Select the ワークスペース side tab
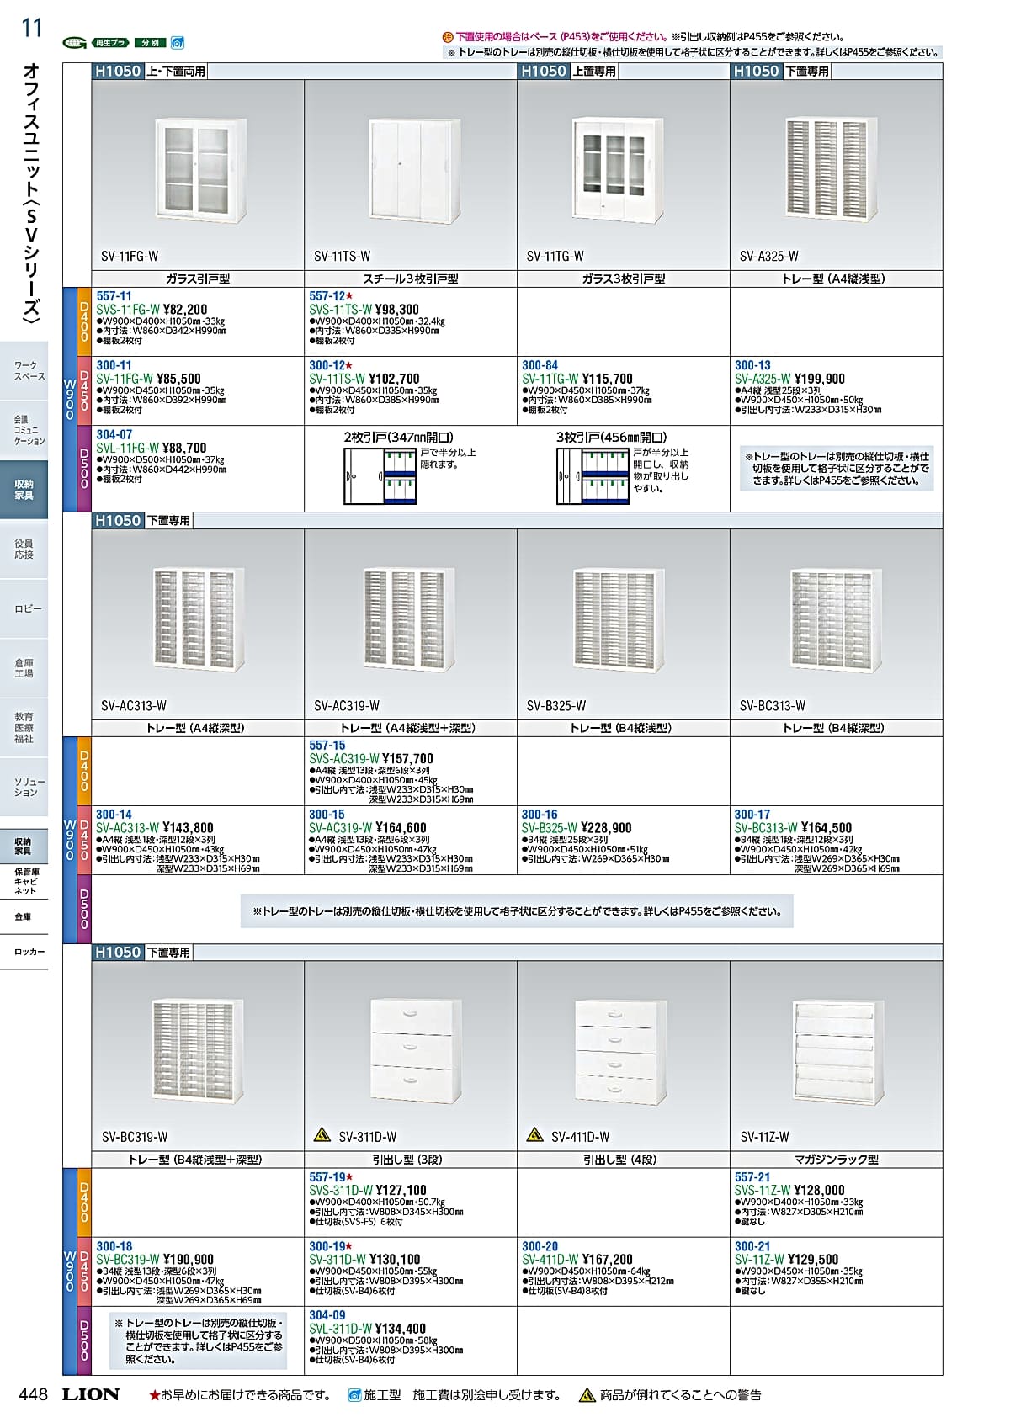Viewport: 1010px width, 1428px height. click(x=24, y=371)
